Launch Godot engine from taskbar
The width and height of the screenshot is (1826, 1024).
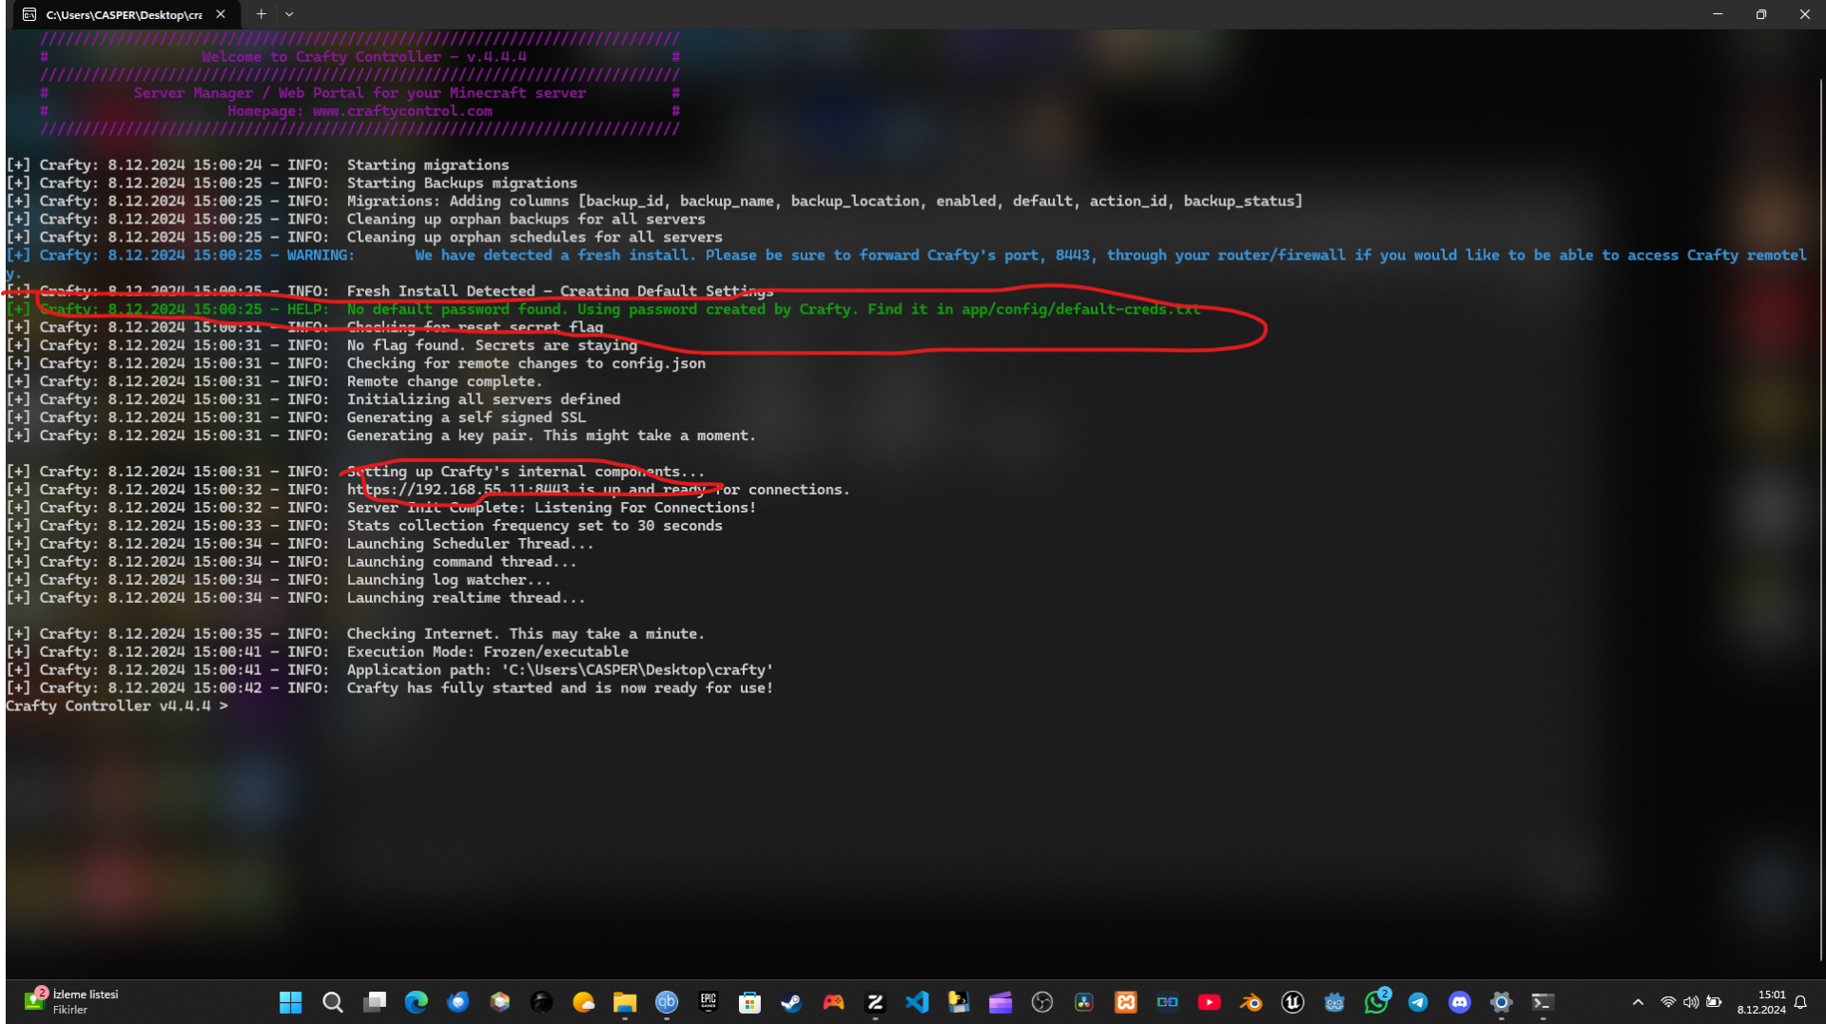click(x=1334, y=1002)
